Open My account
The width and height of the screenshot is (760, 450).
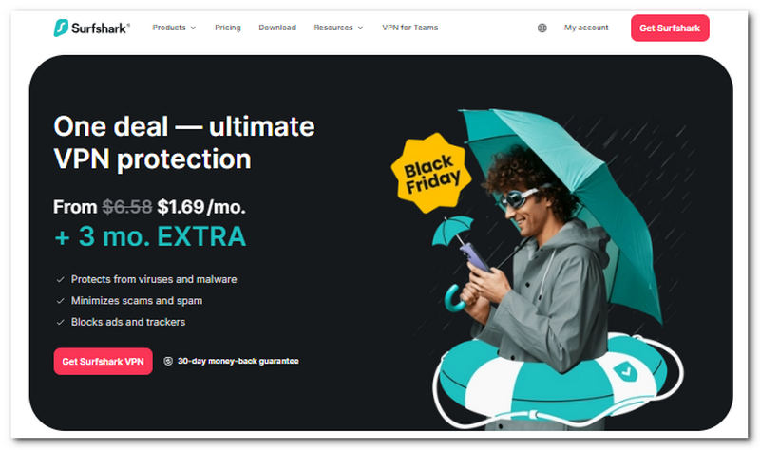586,28
